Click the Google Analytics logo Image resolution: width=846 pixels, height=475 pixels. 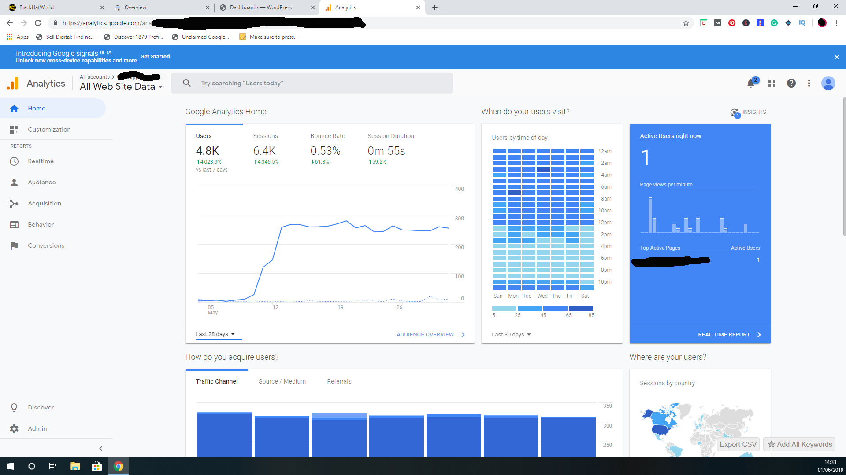13,83
